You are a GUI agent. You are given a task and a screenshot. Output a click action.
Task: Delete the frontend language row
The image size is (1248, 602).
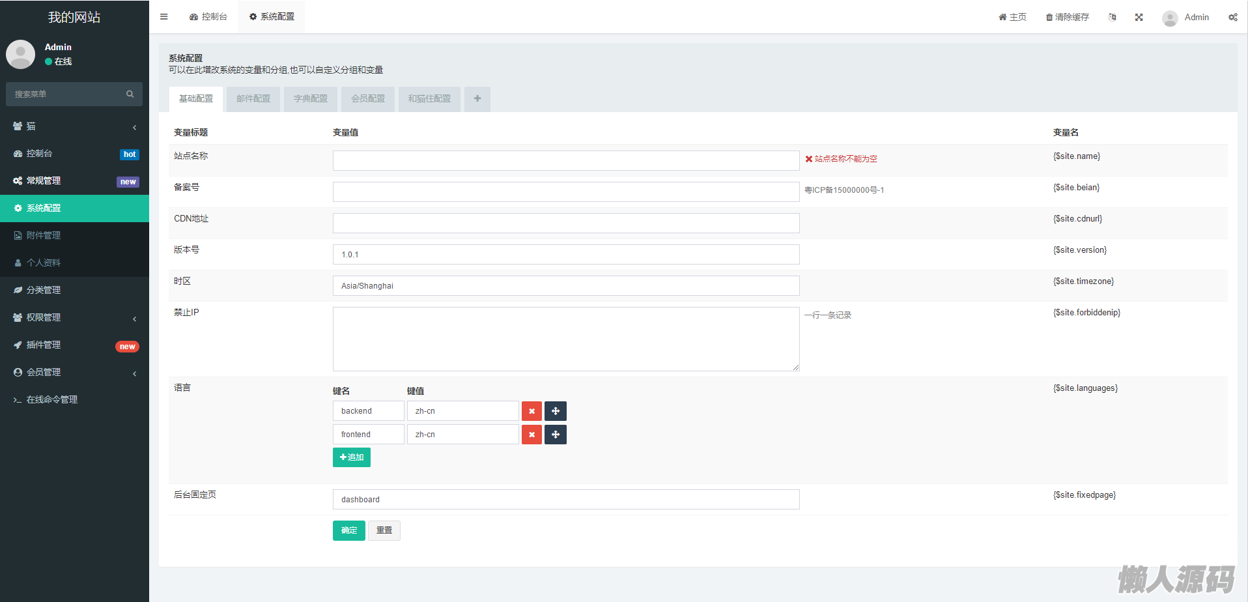[532, 435]
